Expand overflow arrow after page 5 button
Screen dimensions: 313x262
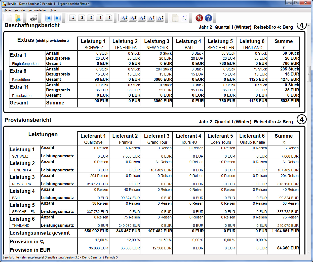coord(115,22)
